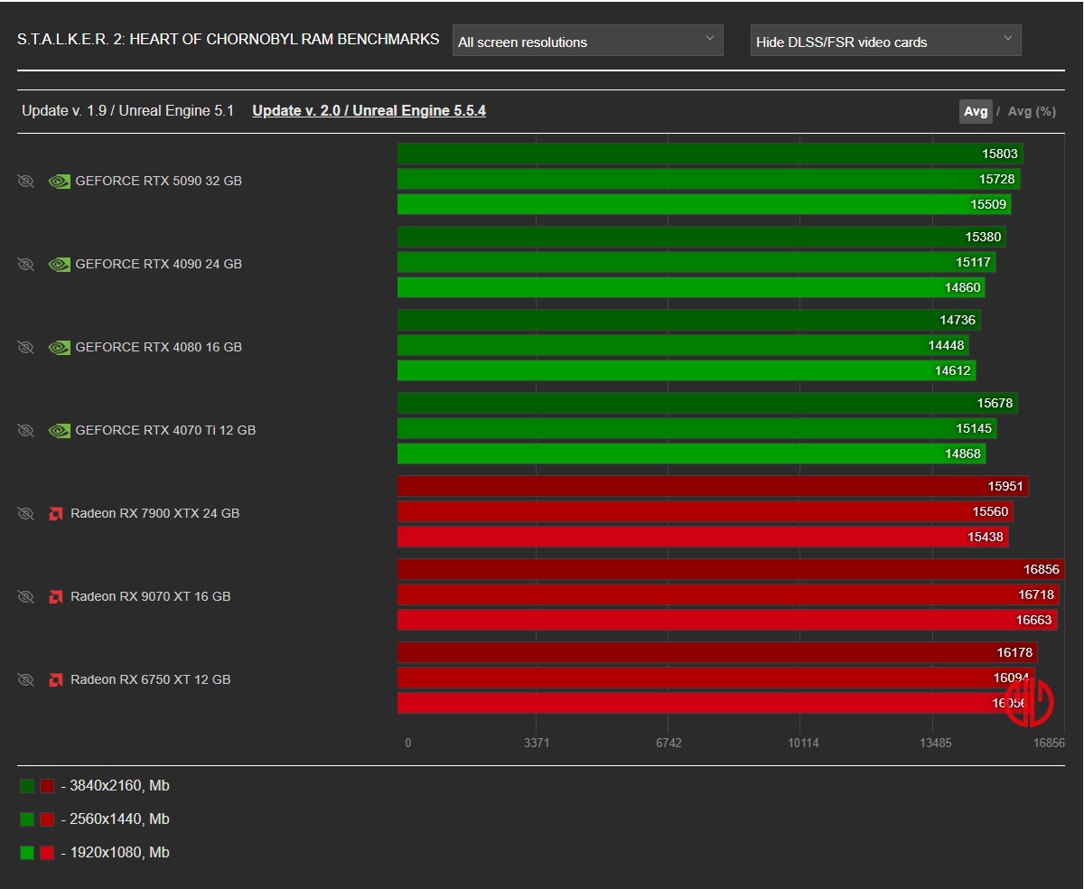The width and height of the screenshot is (1084, 889).
Task: Click the RTX 4070 Ti bar showing 14868
Action: click(x=691, y=454)
